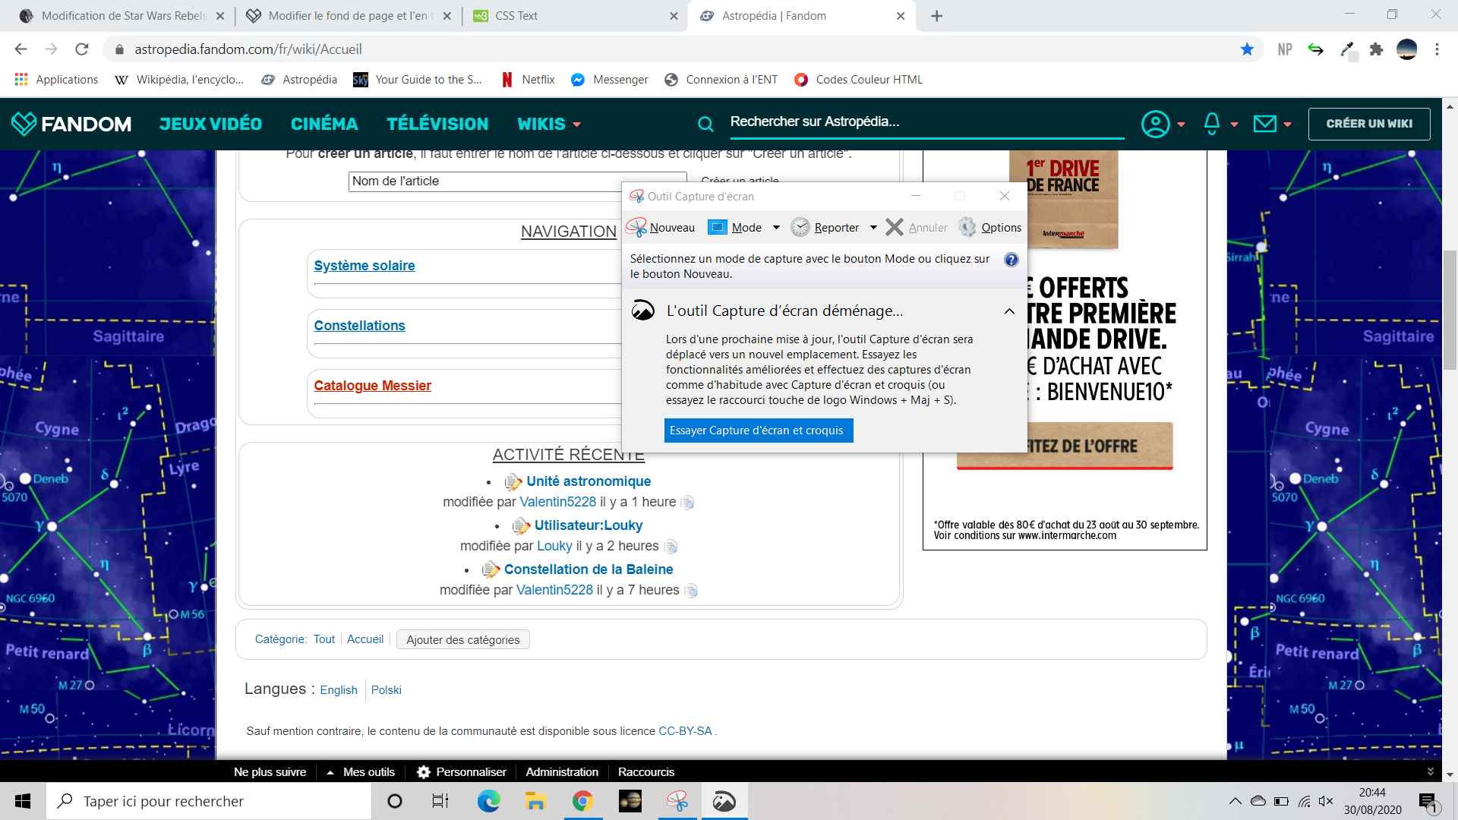Expand dropdown arrow next to envelope
This screenshot has width=1458, height=820.
[1287, 125]
